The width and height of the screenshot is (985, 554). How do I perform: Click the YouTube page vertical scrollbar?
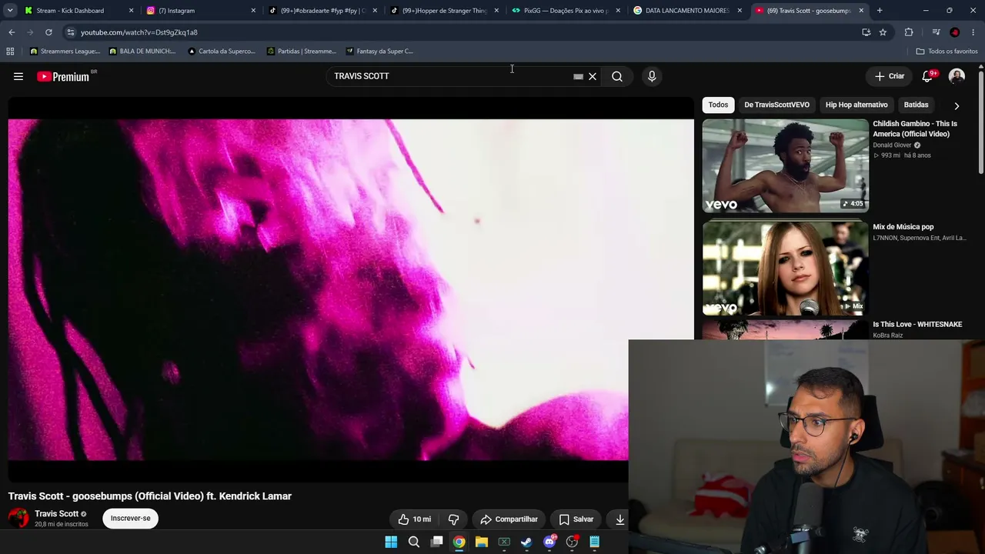point(980,123)
